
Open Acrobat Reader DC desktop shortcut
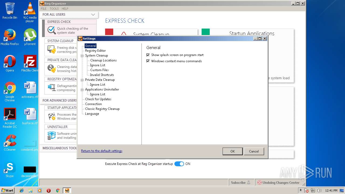[10, 118]
